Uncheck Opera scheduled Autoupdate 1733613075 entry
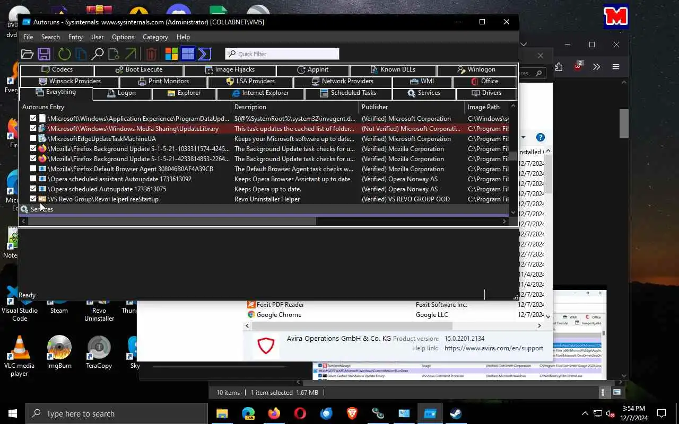This screenshot has height=424, width=679. point(33,189)
